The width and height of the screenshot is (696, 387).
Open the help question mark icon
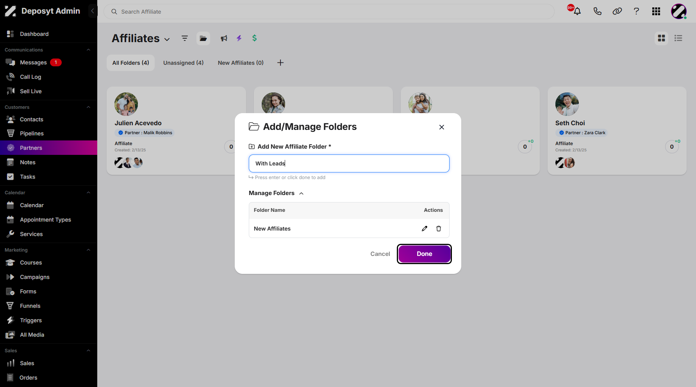click(636, 11)
